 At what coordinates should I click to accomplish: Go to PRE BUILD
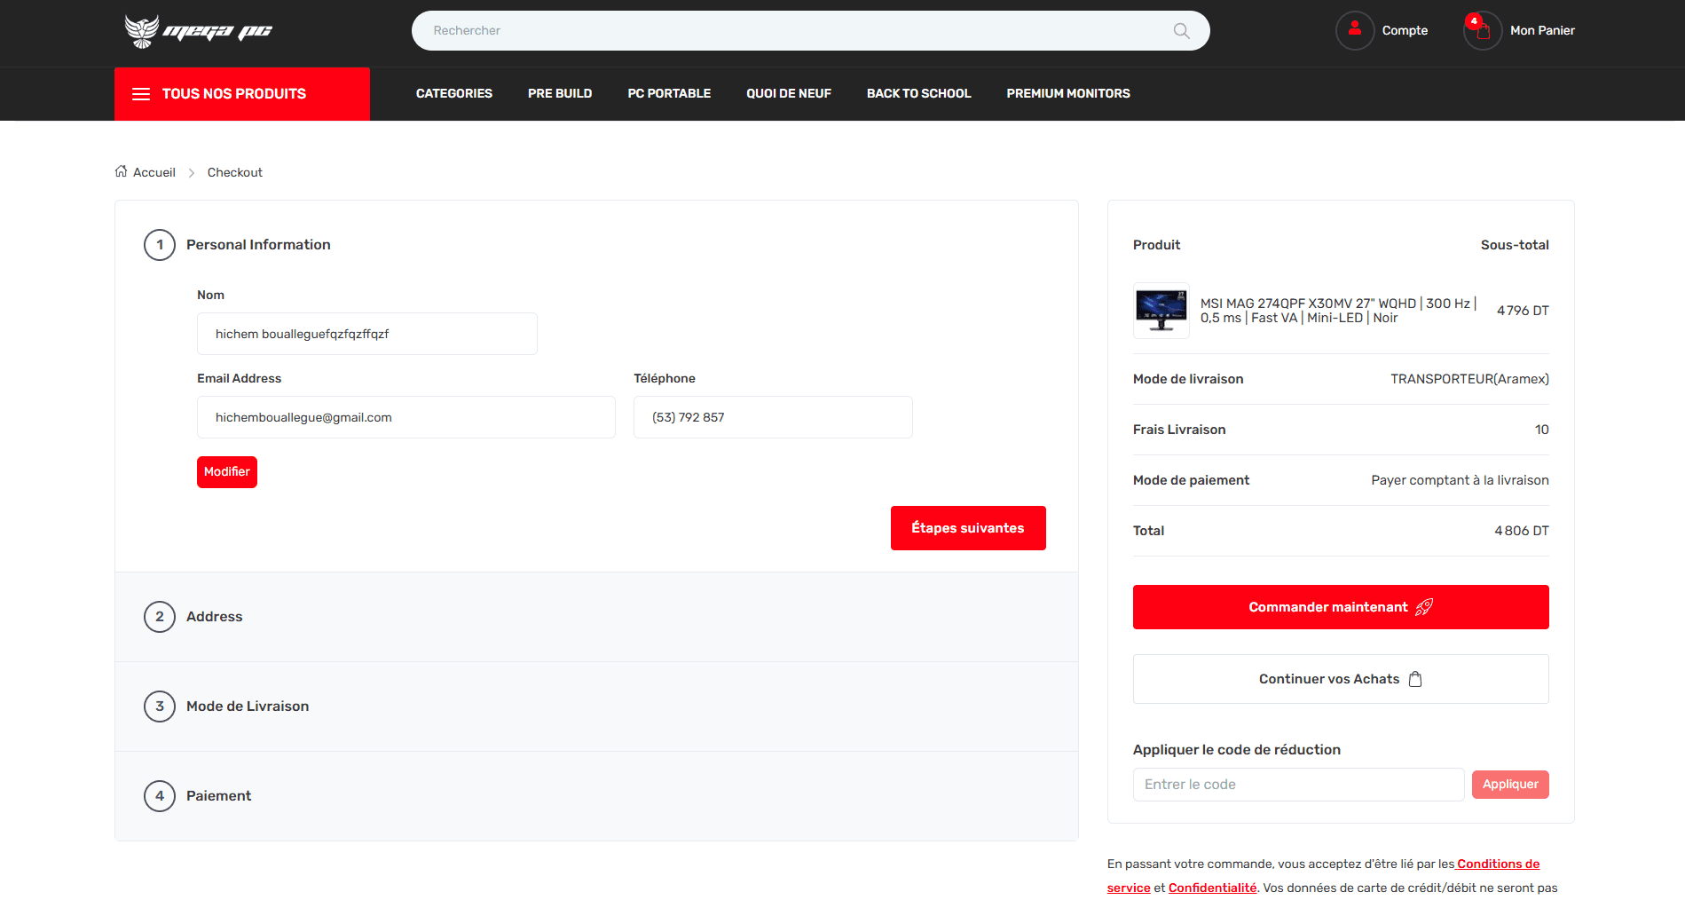(560, 93)
